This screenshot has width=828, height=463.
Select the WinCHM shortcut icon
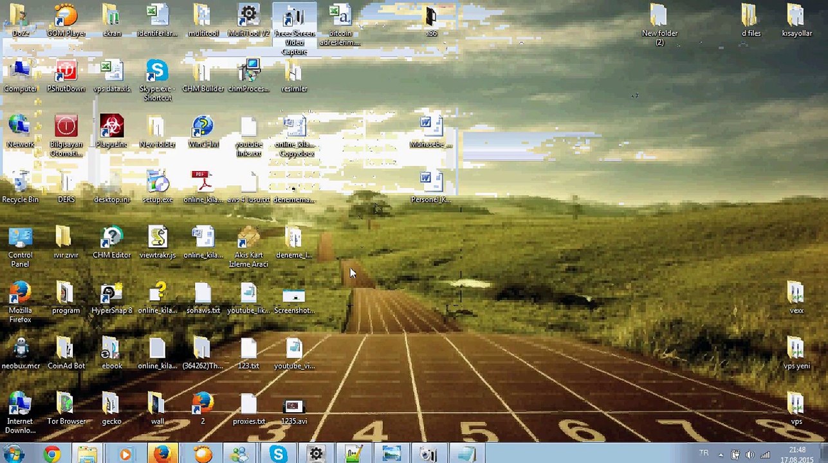pyautogui.click(x=203, y=132)
